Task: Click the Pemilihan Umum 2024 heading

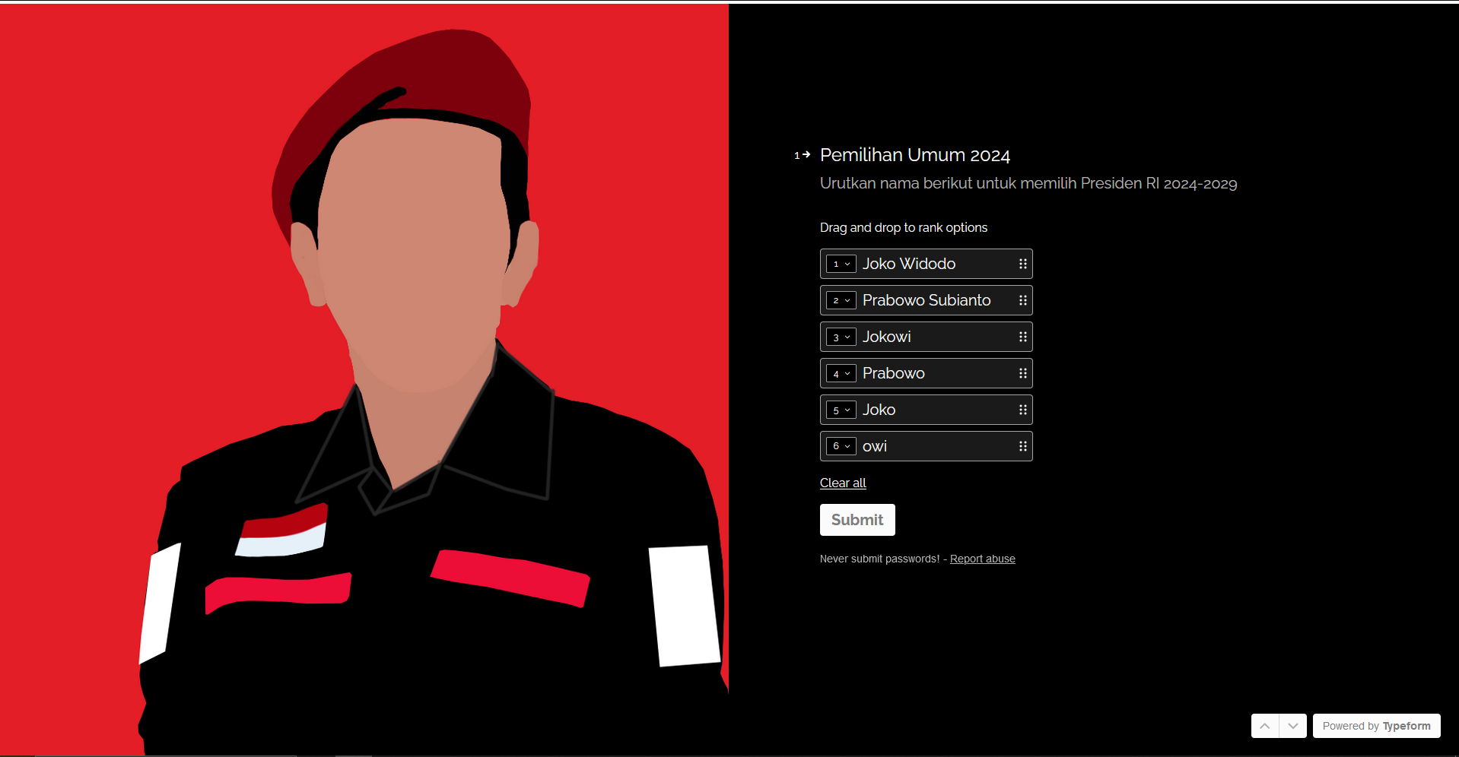Action: (x=915, y=155)
